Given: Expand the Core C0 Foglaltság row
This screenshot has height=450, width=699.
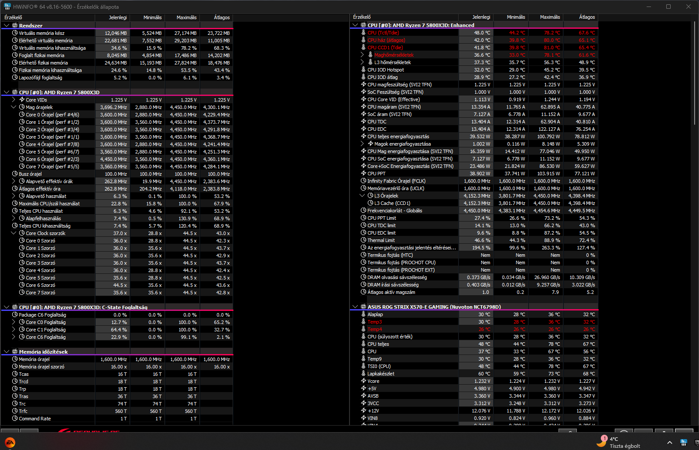Looking at the screenshot, I should (14, 322).
